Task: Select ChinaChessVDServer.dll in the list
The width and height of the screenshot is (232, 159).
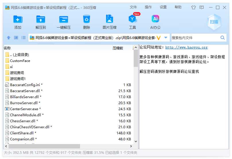Action: pyautogui.click(x=69, y=127)
